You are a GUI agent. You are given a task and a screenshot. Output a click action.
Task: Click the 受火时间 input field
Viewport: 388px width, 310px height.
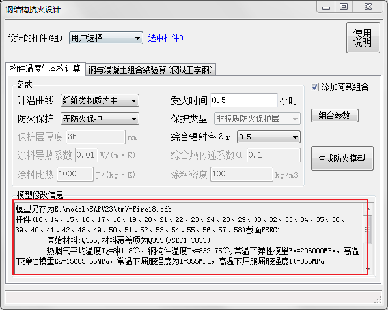pos(244,100)
